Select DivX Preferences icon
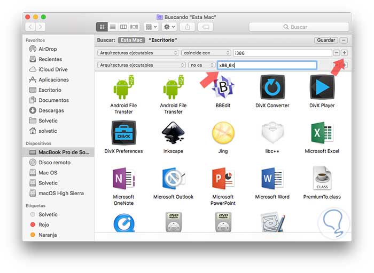 click(123, 133)
